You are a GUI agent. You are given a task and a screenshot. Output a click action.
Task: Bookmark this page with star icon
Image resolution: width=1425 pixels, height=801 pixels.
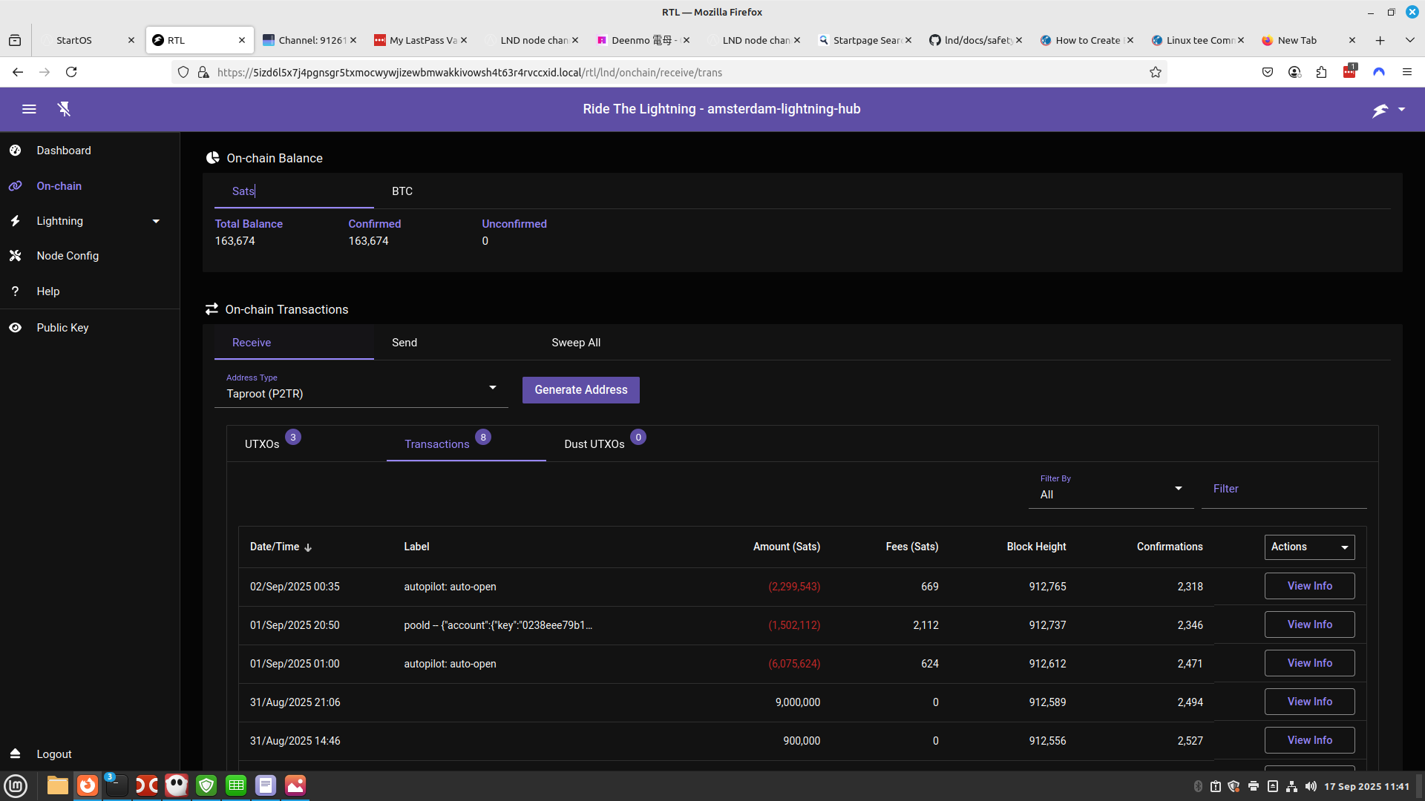pos(1155,72)
